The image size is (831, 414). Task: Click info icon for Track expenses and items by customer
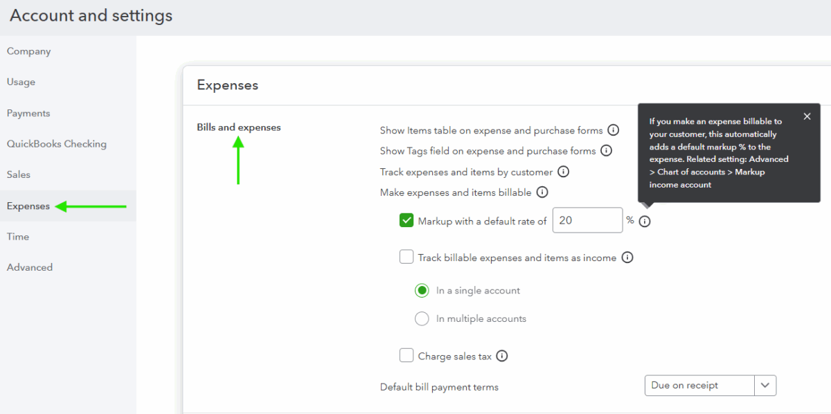(564, 172)
